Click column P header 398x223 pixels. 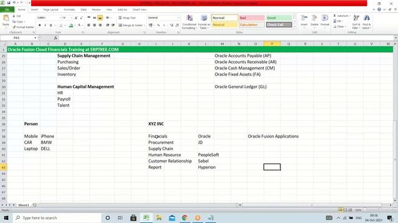click(x=272, y=44)
